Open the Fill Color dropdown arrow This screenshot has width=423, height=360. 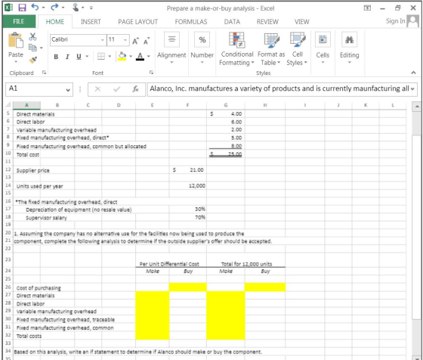coord(131,57)
